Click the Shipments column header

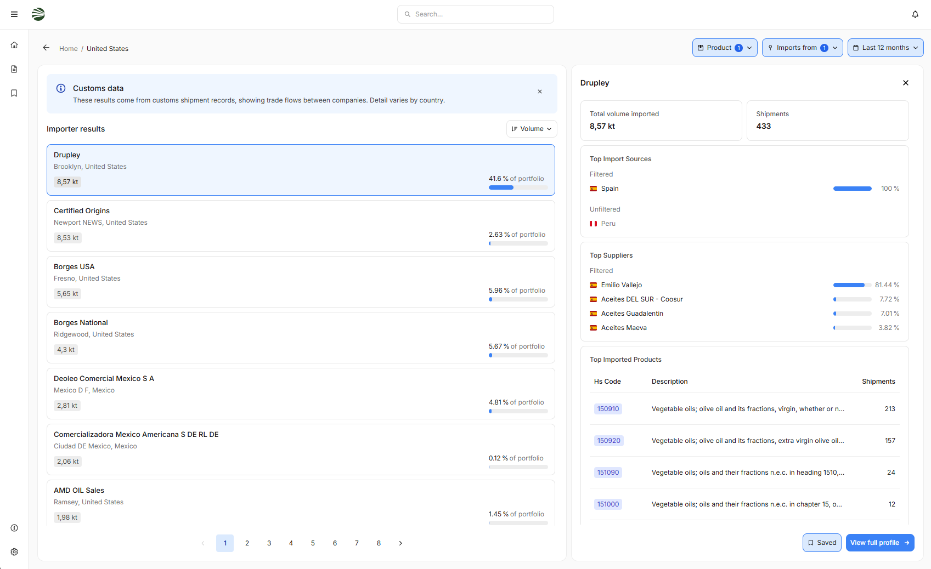(x=878, y=382)
